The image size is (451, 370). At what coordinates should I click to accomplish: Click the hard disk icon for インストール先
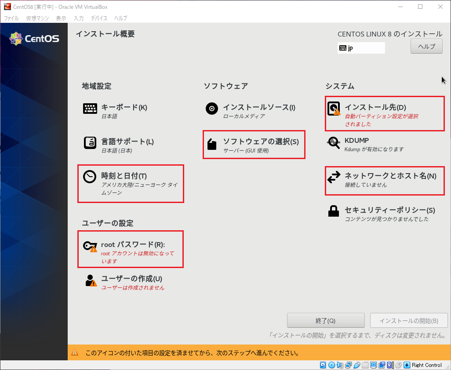point(334,109)
